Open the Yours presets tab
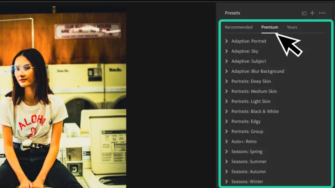This screenshot has height=188, width=335. click(x=292, y=27)
